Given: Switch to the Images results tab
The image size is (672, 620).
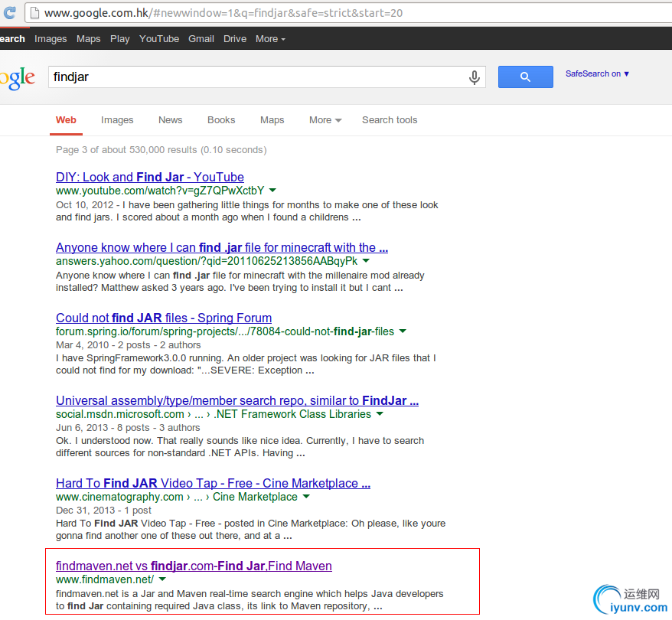Looking at the screenshot, I should [117, 120].
